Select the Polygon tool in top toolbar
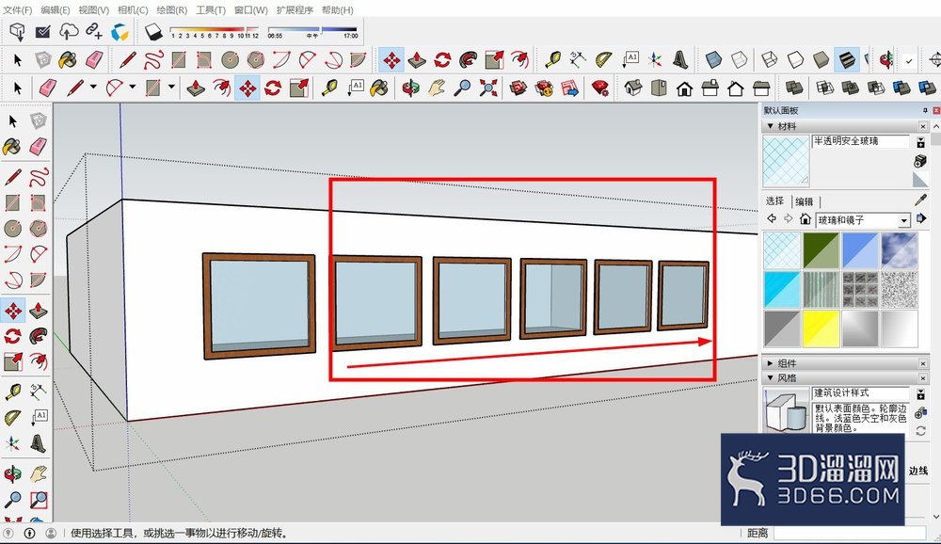Screen dimensions: 941x544 click(x=256, y=59)
